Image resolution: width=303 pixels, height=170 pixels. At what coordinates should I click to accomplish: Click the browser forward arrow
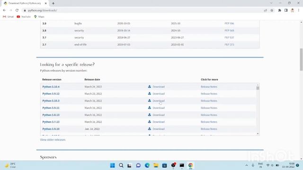pyautogui.click(x=10, y=10)
